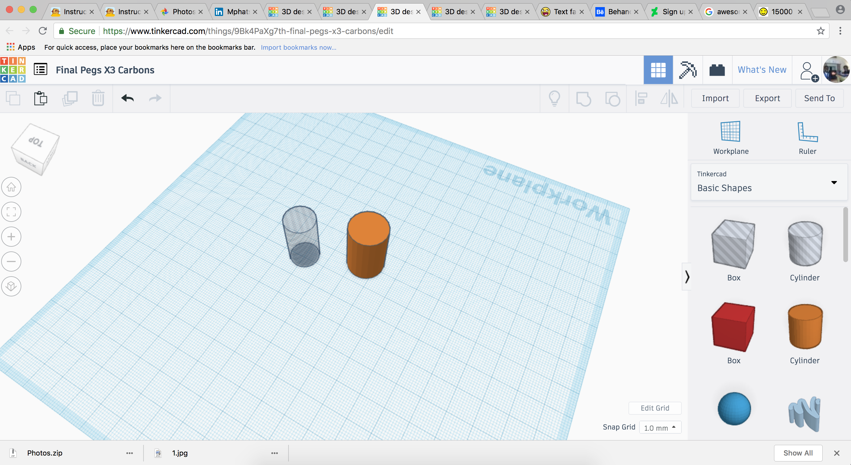Collapse the shapes panel chevron

pos(687,277)
